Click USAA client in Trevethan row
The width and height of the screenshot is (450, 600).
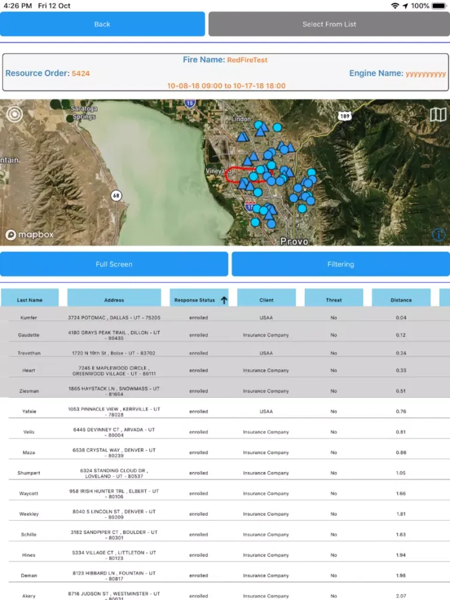pyautogui.click(x=266, y=353)
